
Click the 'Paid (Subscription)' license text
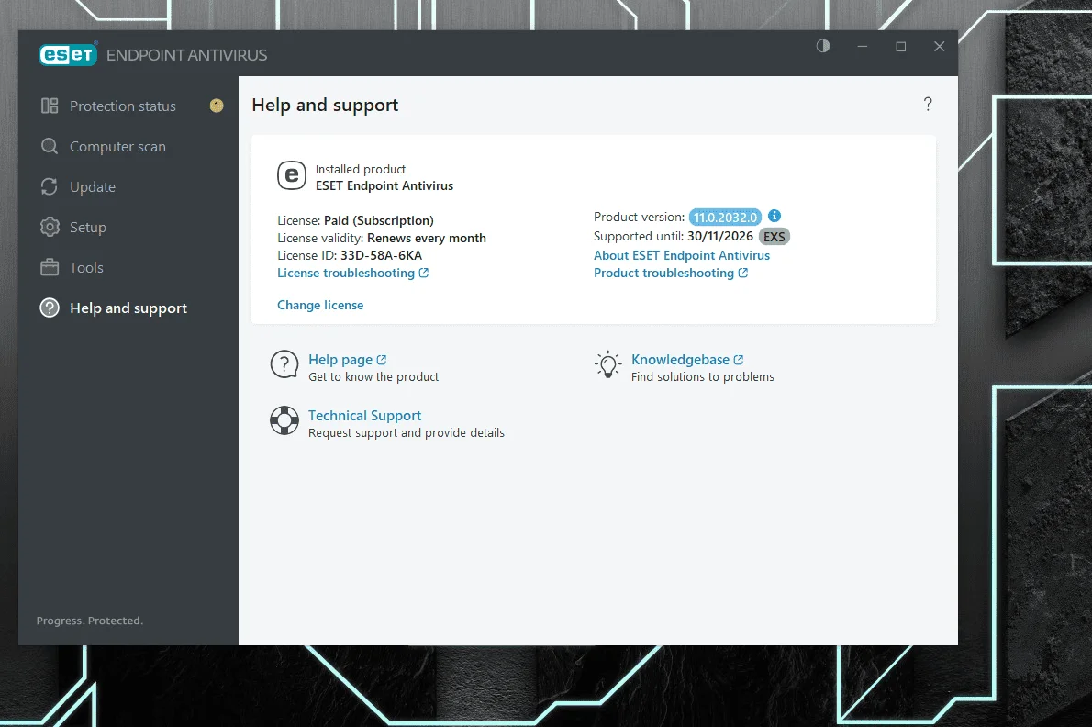point(379,220)
